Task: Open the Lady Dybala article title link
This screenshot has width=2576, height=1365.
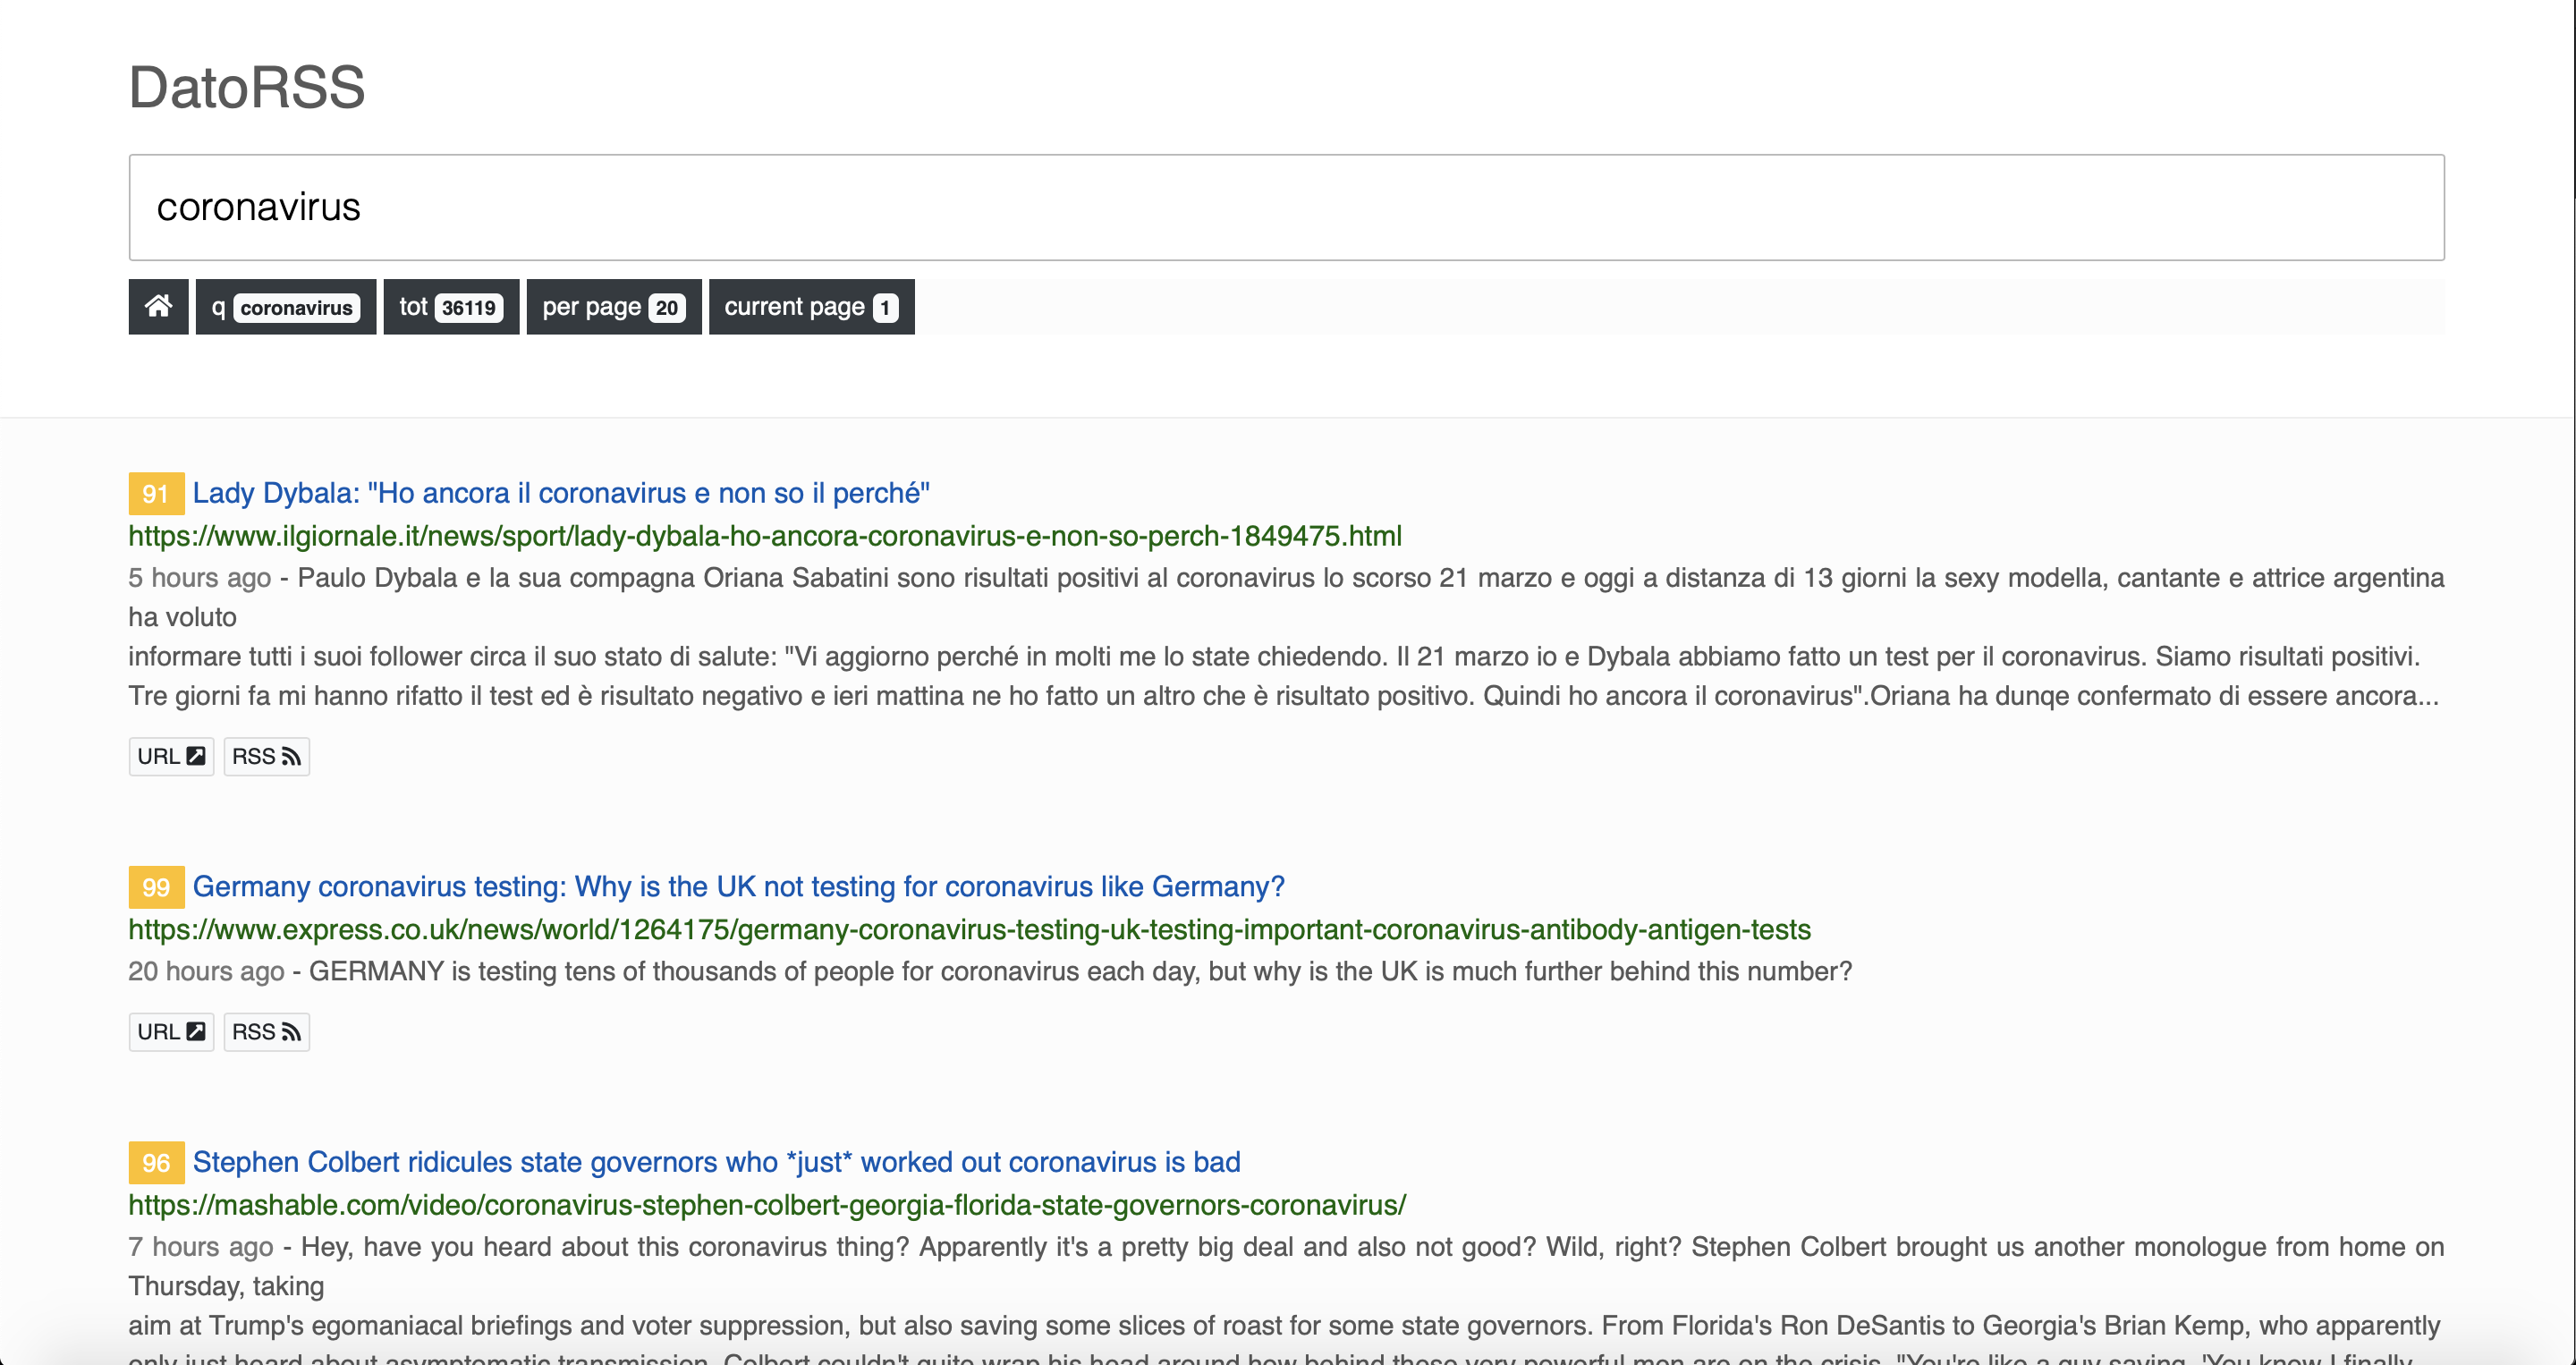Action: tap(561, 493)
